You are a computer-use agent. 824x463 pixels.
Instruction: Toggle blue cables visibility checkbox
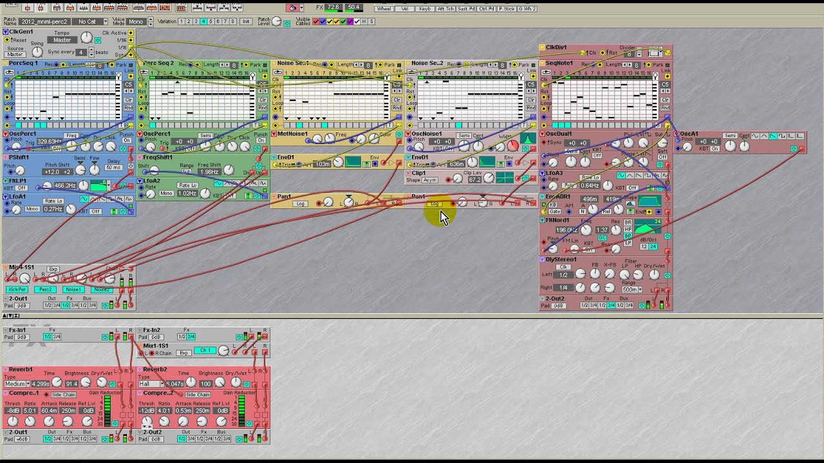[323, 21]
